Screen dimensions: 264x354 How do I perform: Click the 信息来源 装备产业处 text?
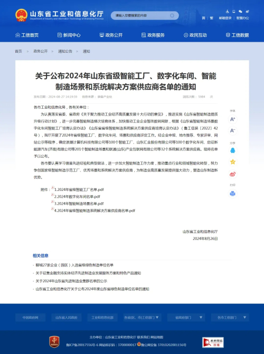tap(97, 97)
